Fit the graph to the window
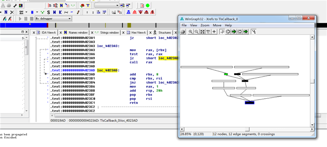This screenshot has height=147, width=327. click(x=202, y=32)
